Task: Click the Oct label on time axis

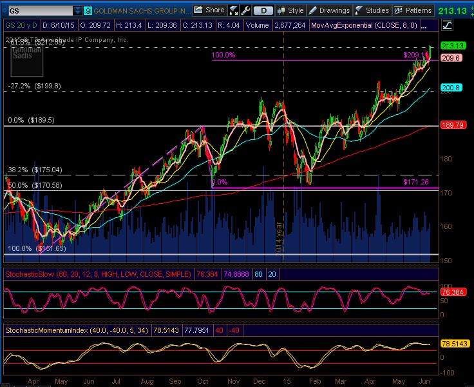Action: coord(202,382)
